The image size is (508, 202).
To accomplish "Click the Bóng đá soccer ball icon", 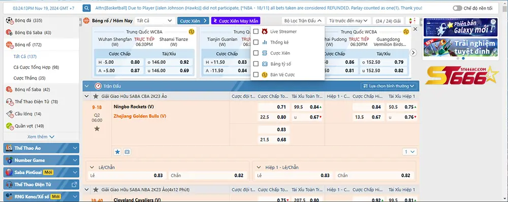I will pyautogui.click(x=9, y=21).
